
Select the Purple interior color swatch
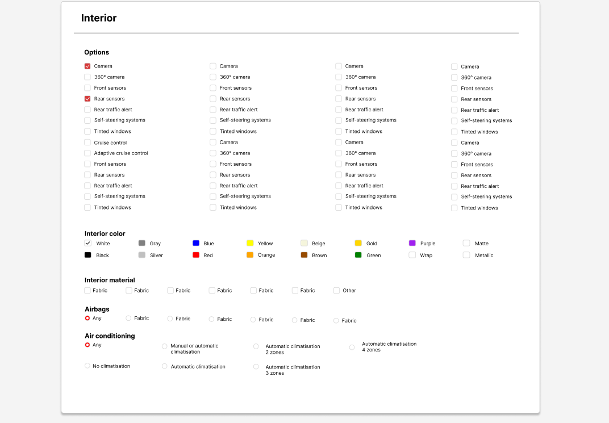pos(412,243)
